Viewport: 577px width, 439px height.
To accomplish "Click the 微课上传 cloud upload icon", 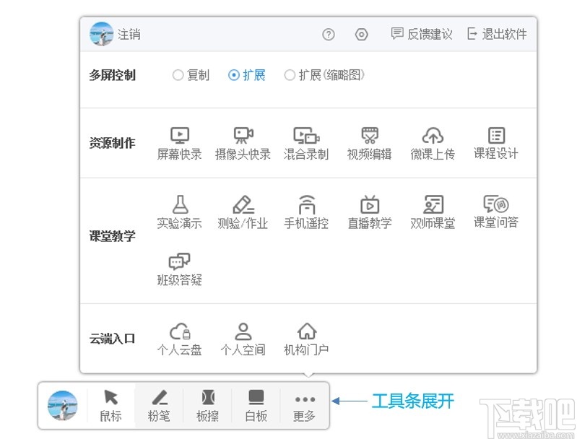I will pyautogui.click(x=433, y=136).
